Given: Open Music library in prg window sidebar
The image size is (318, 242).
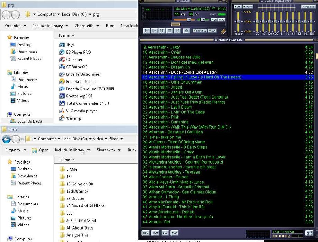Looking at the screenshot, I should (22, 86).
